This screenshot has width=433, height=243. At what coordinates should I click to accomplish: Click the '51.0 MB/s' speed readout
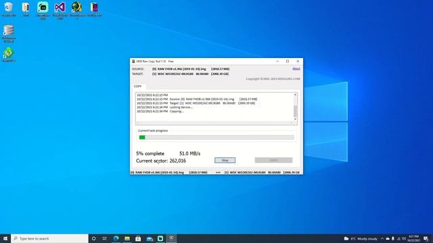point(189,153)
